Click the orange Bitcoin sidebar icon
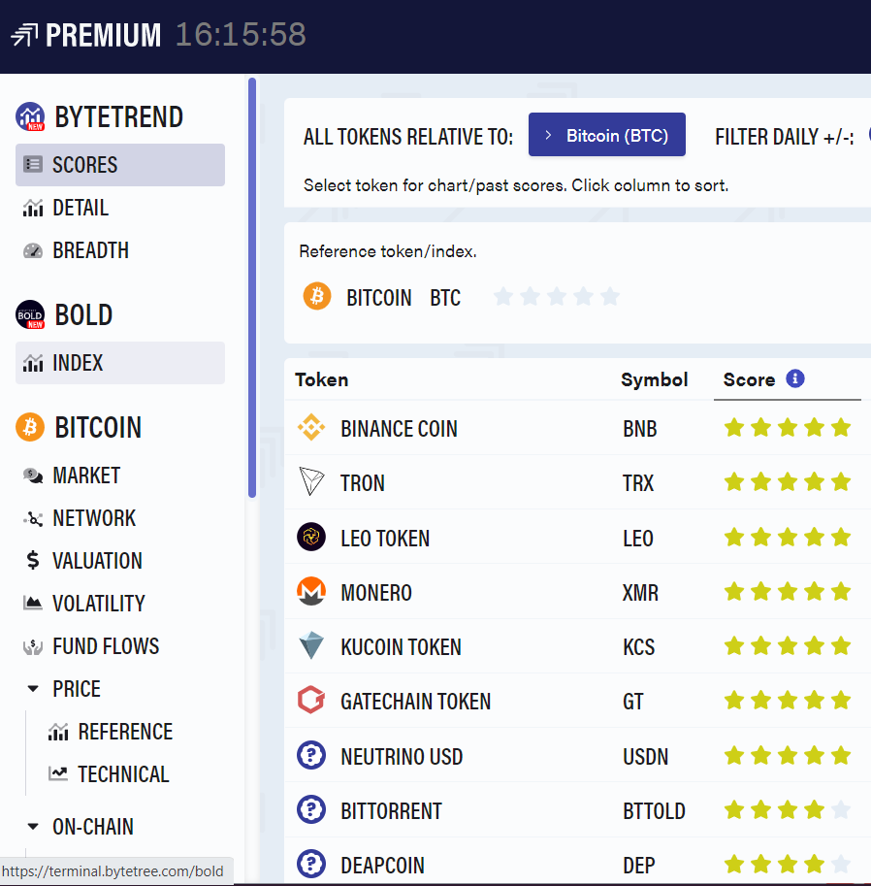This screenshot has height=886, width=871. [x=30, y=427]
